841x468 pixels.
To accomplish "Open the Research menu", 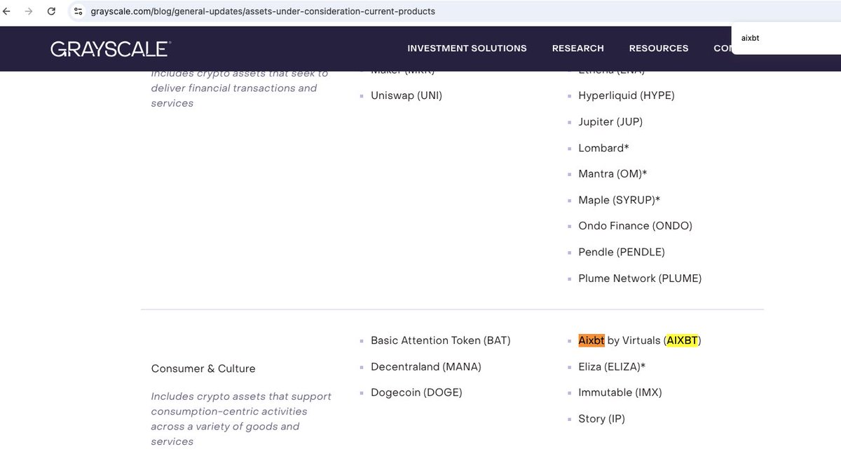I will coord(577,48).
